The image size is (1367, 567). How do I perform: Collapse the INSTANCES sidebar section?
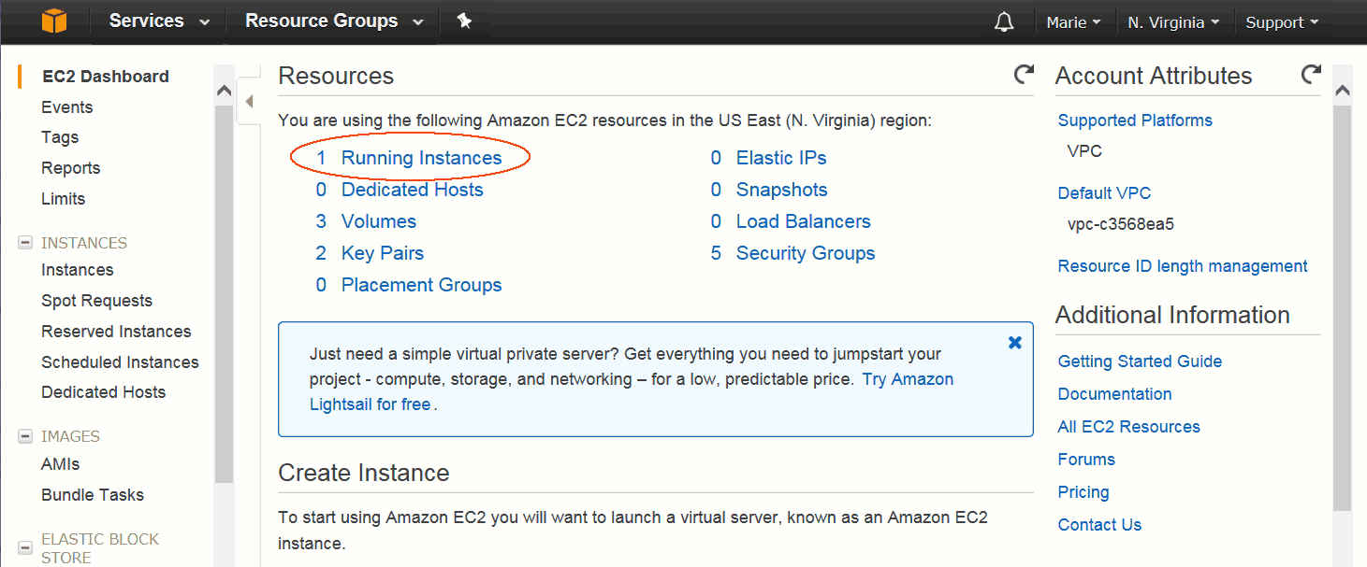[25, 243]
